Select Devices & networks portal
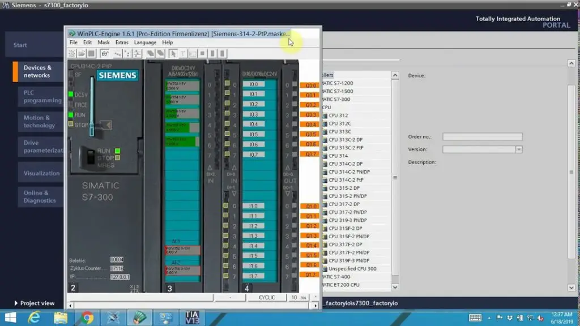The width and height of the screenshot is (580, 326). coord(37,71)
